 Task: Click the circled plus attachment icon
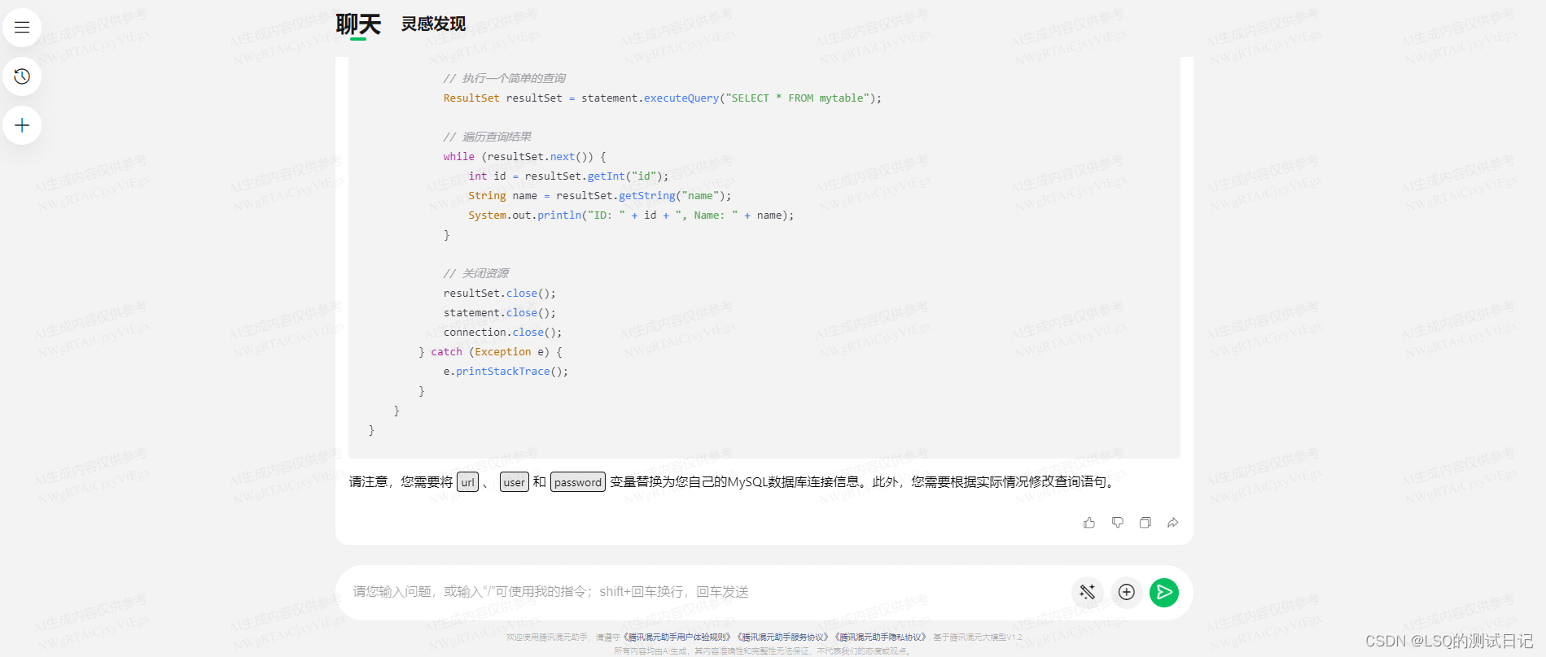pos(1127,592)
